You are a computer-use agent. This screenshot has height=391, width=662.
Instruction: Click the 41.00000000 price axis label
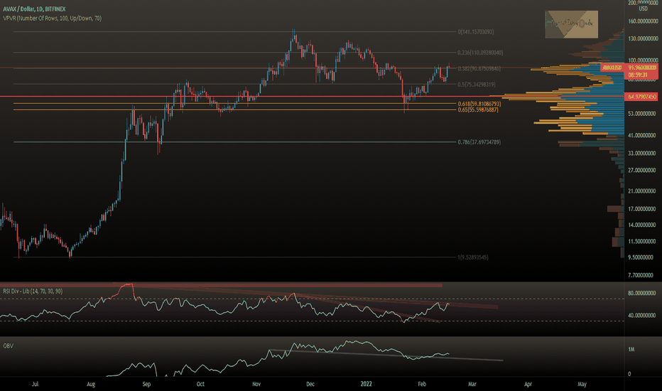pos(643,135)
